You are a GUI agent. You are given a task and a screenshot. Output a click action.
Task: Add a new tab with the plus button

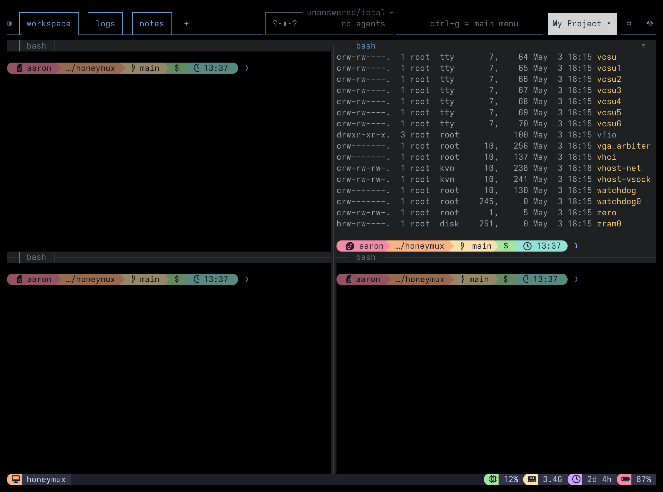tap(186, 23)
